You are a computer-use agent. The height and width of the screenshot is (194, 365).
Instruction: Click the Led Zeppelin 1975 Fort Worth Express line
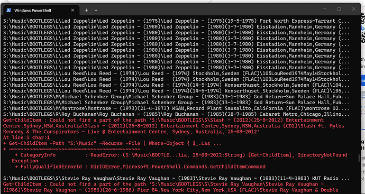coord(176,21)
